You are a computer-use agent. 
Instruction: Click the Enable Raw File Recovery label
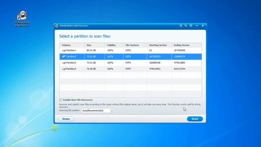click(x=78, y=100)
